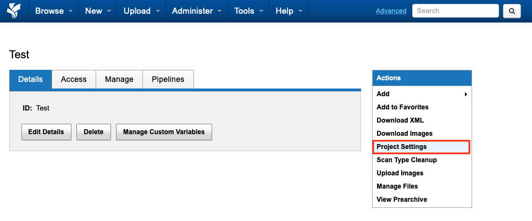Click into the Search input field

455,11
